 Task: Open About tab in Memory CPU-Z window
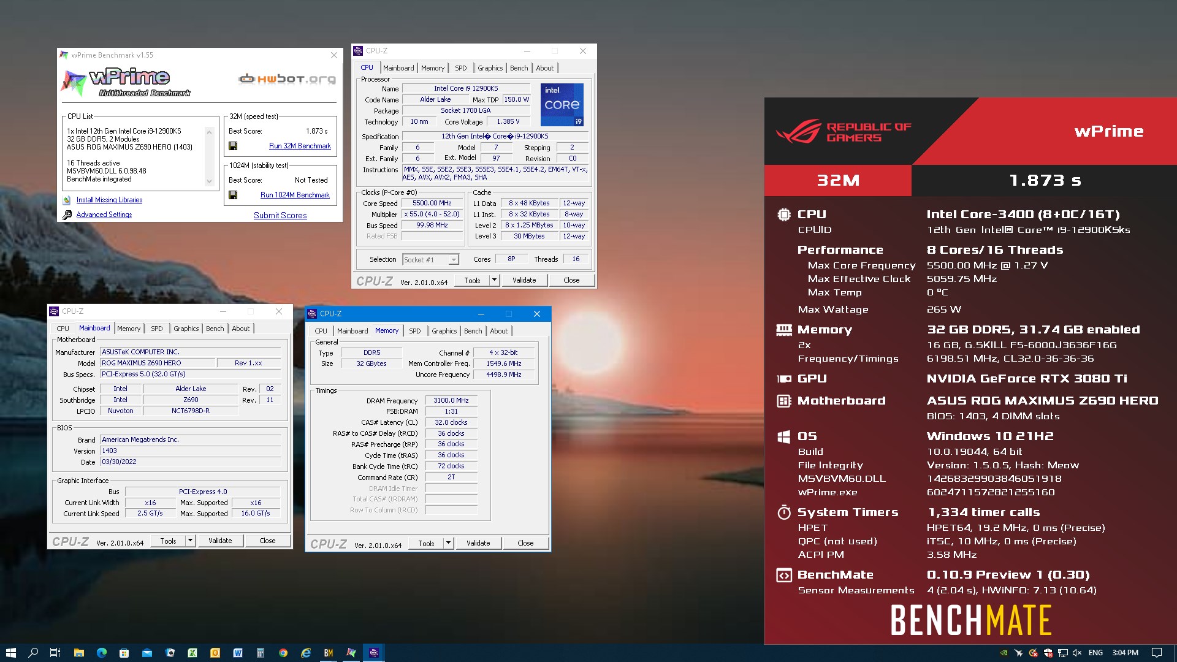point(499,331)
